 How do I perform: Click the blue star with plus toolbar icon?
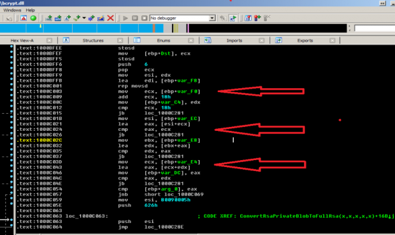(x=91, y=18)
